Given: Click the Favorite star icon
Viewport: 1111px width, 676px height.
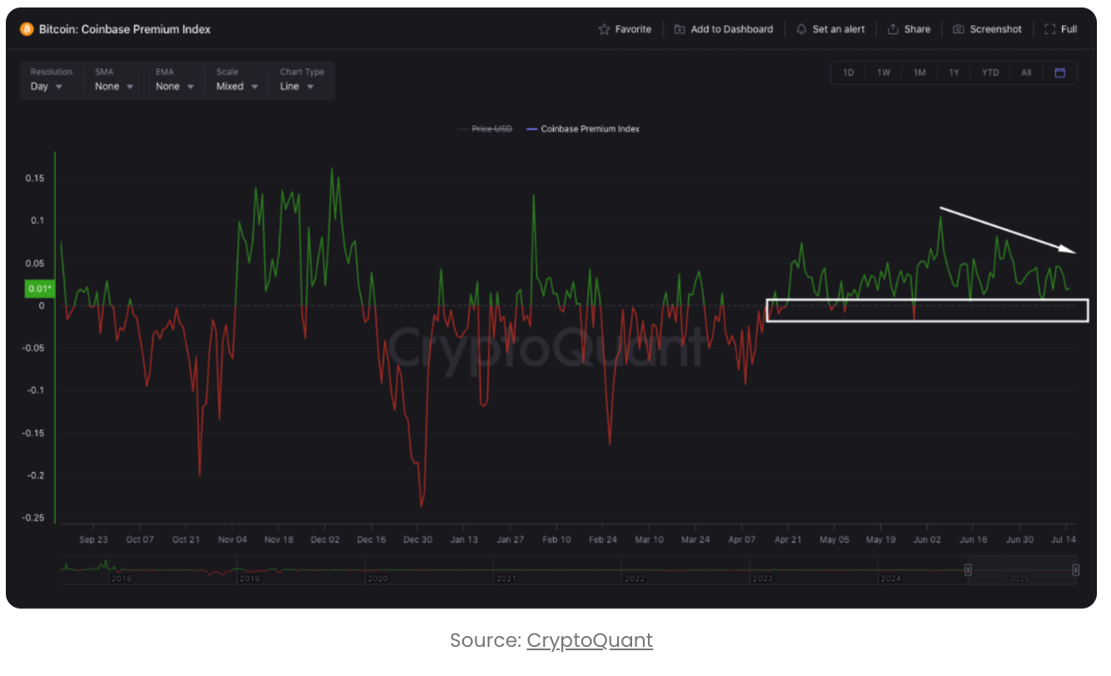Looking at the screenshot, I should 604,29.
